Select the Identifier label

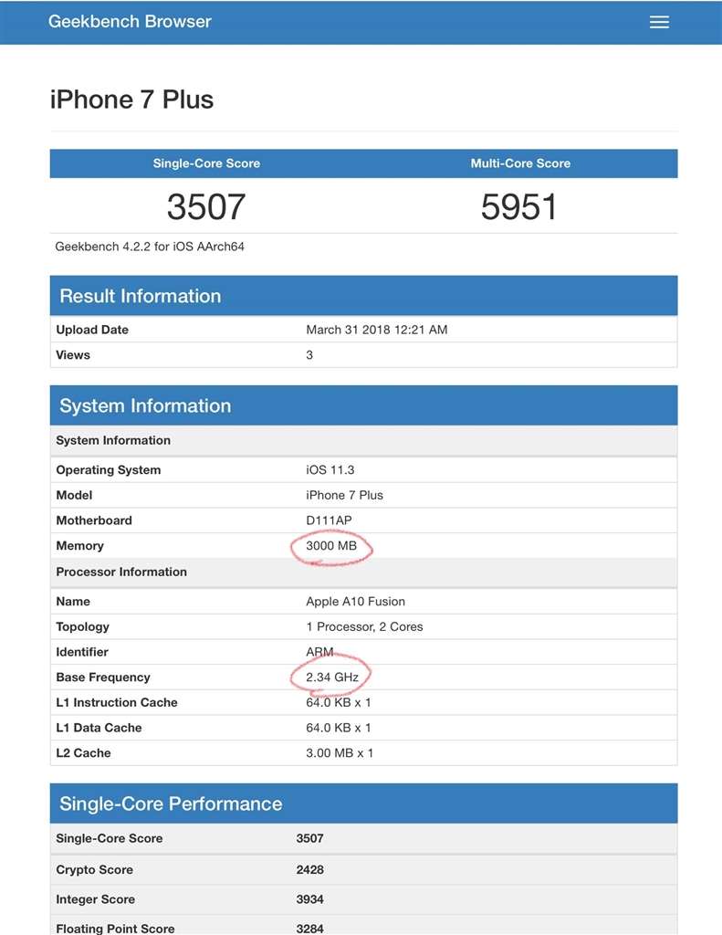82,652
